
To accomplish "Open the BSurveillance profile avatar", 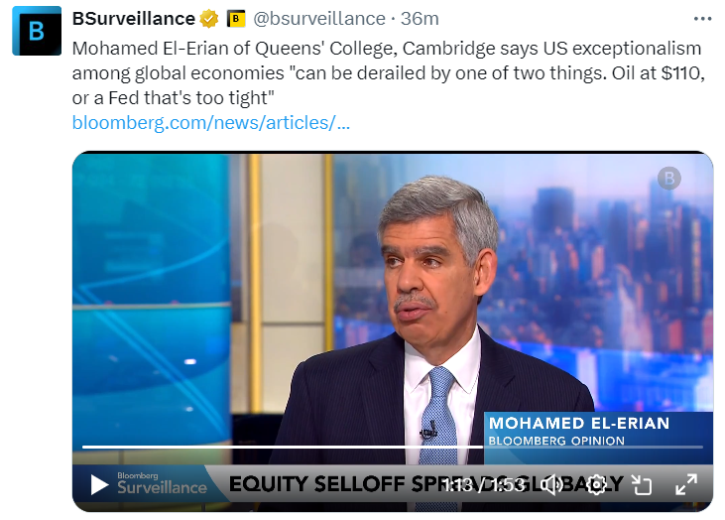I will 37,31.
